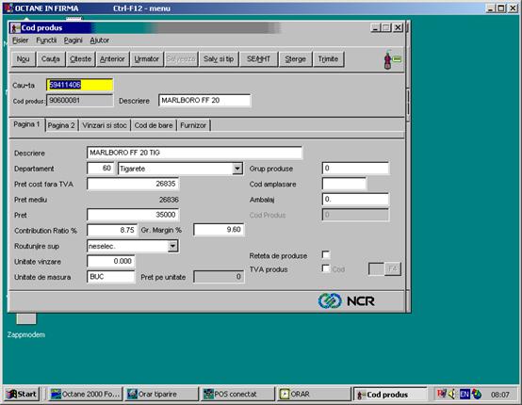Click the Cauta button
Image resolution: width=522 pixels, height=405 pixels.
[51, 59]
